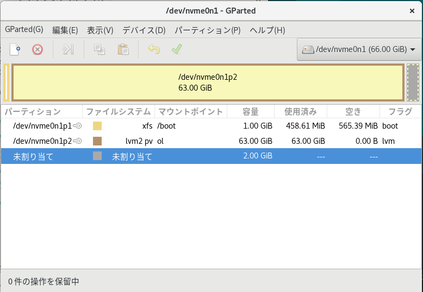Click the Undo last operation icon
This screenshot has height=292, width=423.
point(154,49)
